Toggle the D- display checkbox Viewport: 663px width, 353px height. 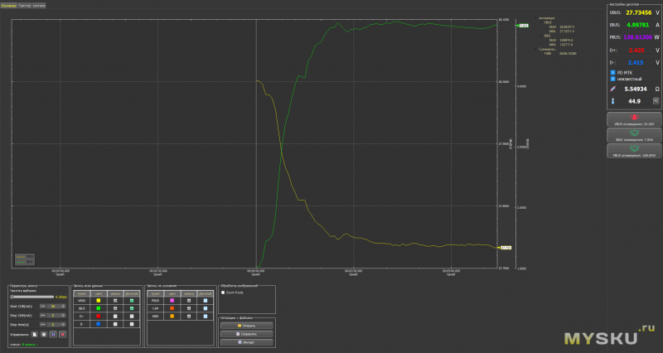[x=132, y=324]
